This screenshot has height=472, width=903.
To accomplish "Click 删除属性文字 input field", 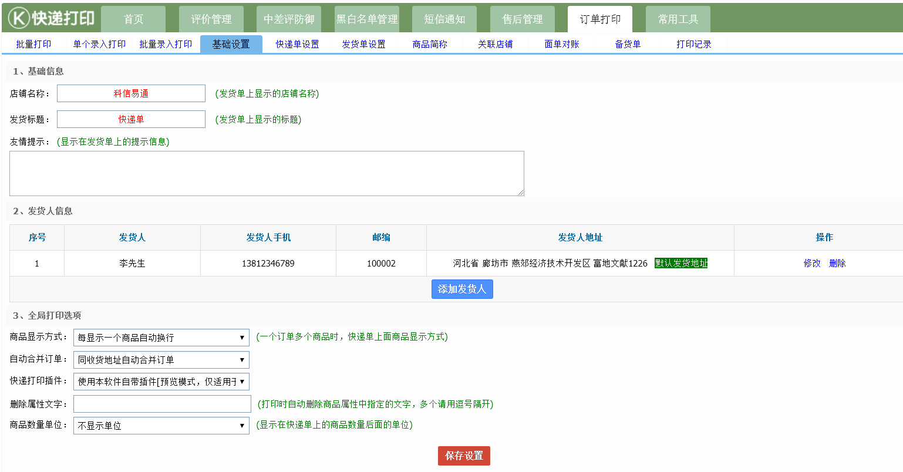I will [162, 404].
